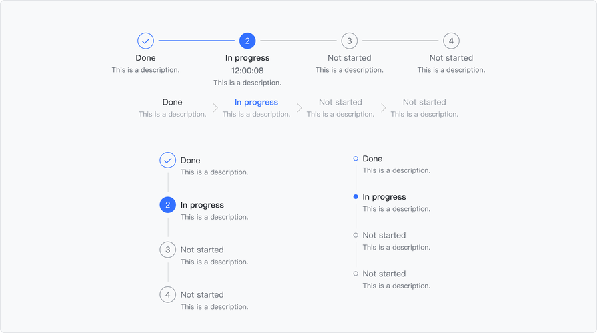Select the last gray Not started dot
The height and width of the screenshot is (333, 597).
coord(356,274)
